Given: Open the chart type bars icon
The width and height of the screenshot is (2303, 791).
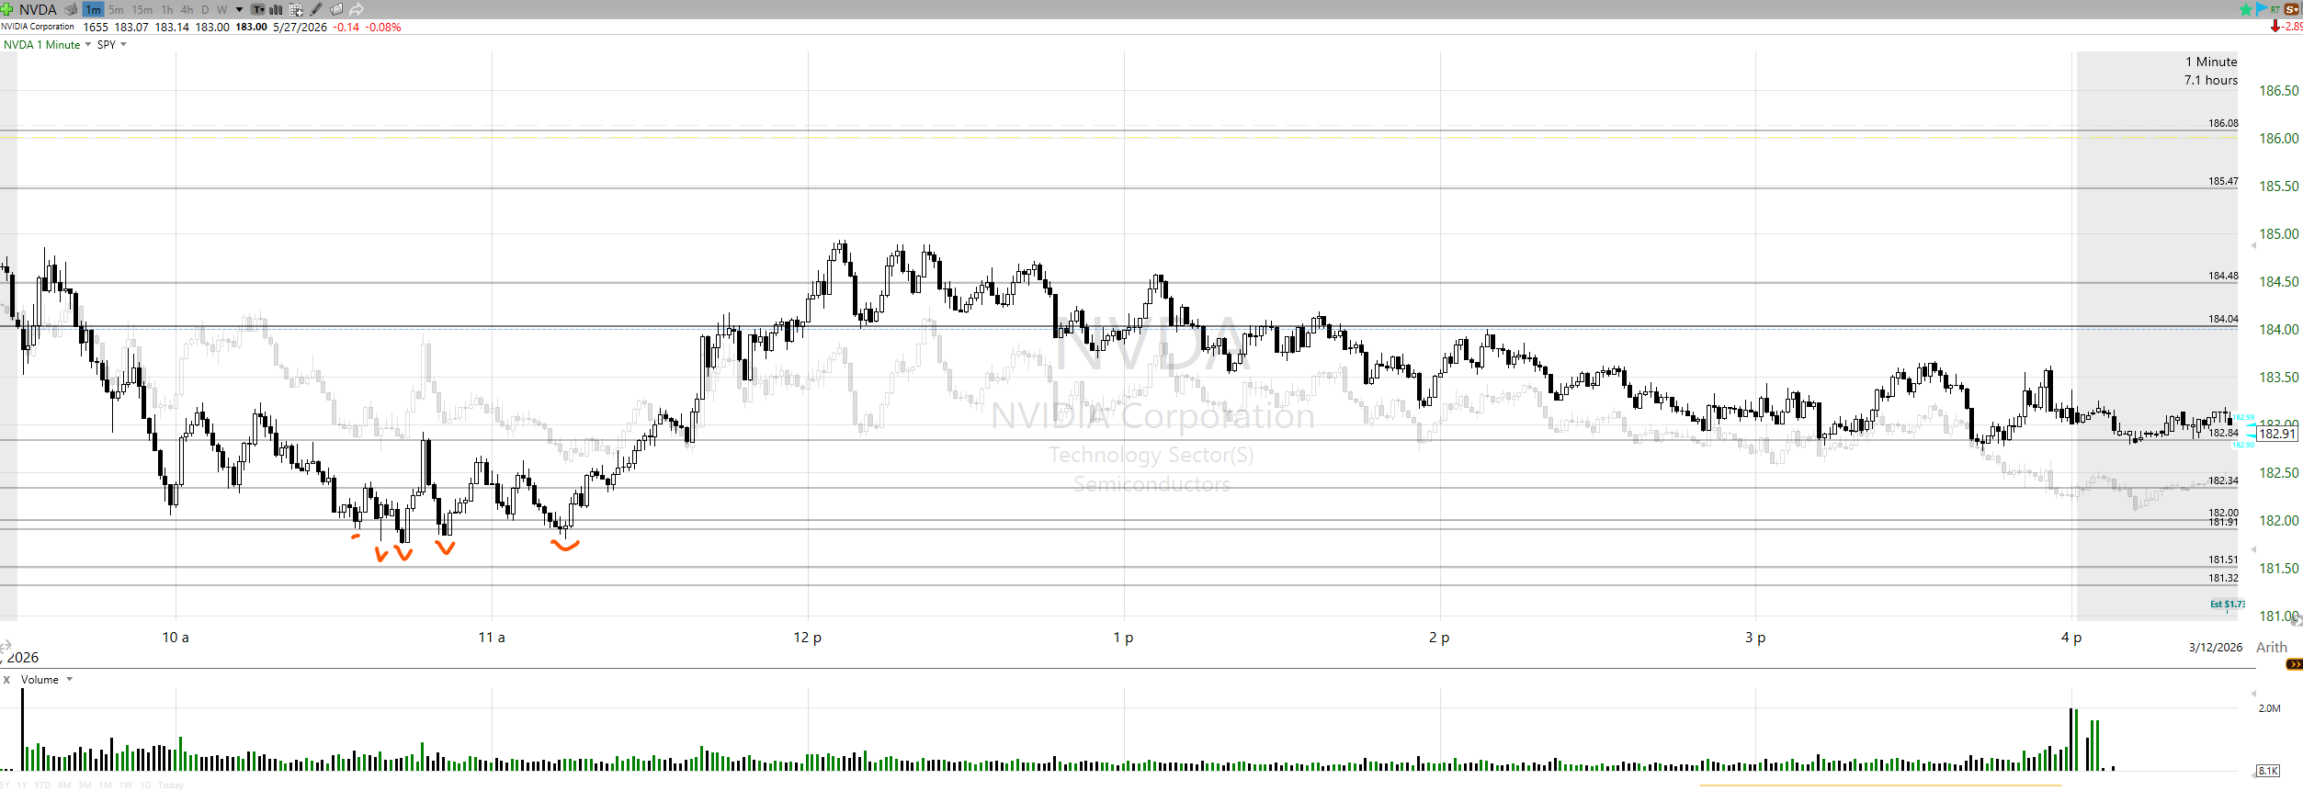Looking at the screenshot, I should (x=276, y=9).
